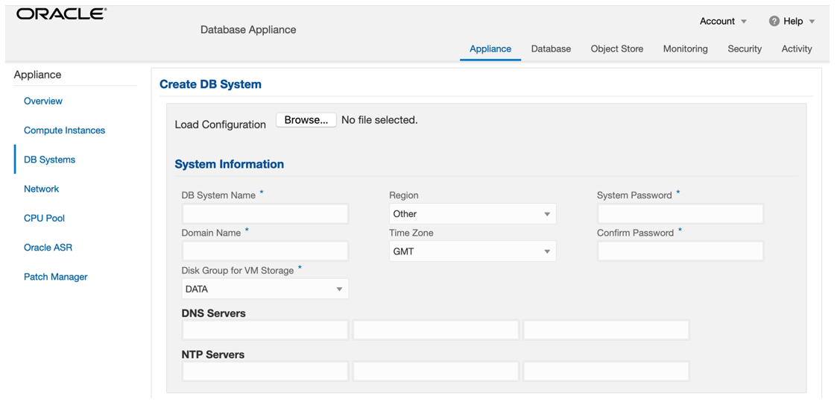Go to Oracle ASR section

48,248
